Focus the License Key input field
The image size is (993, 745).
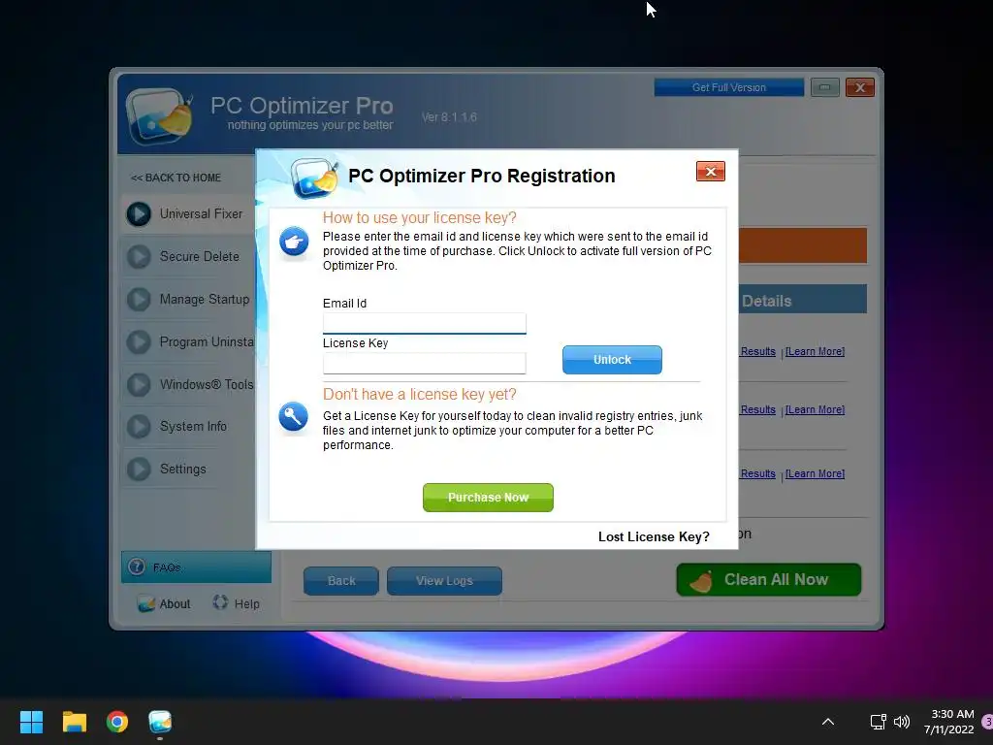tap(425, 363)
